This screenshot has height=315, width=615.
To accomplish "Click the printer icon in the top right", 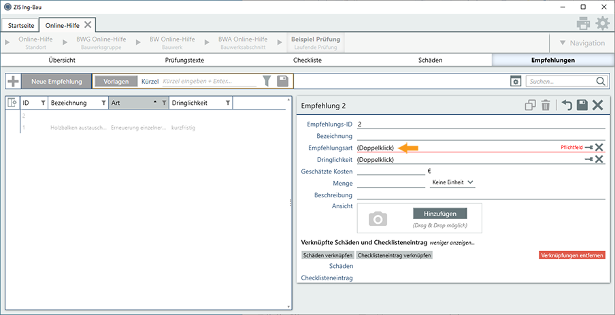I will (x=583, y=24).
